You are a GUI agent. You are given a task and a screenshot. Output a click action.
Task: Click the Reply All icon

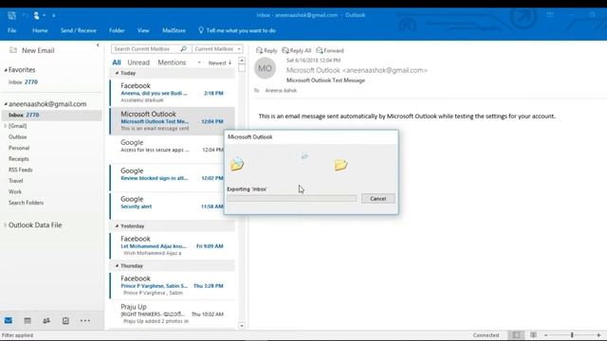click(285, 50)
